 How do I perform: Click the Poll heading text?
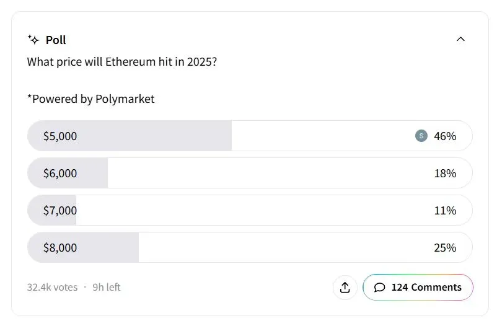(x=56, y=40)
